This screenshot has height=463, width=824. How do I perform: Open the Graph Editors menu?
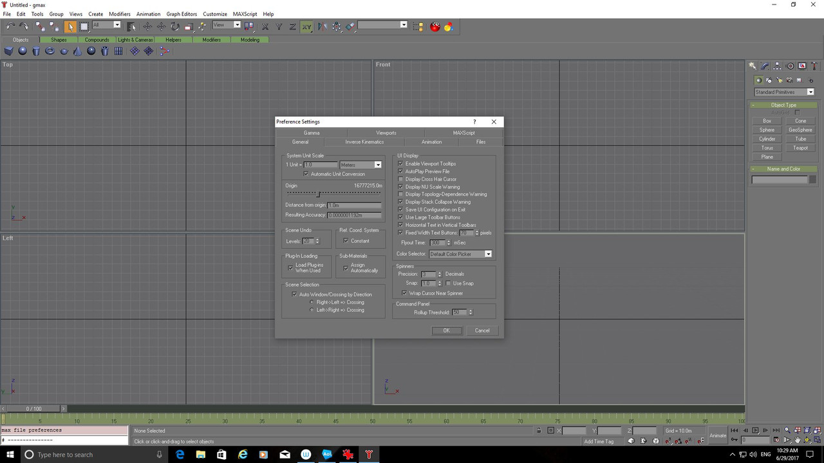182,14
